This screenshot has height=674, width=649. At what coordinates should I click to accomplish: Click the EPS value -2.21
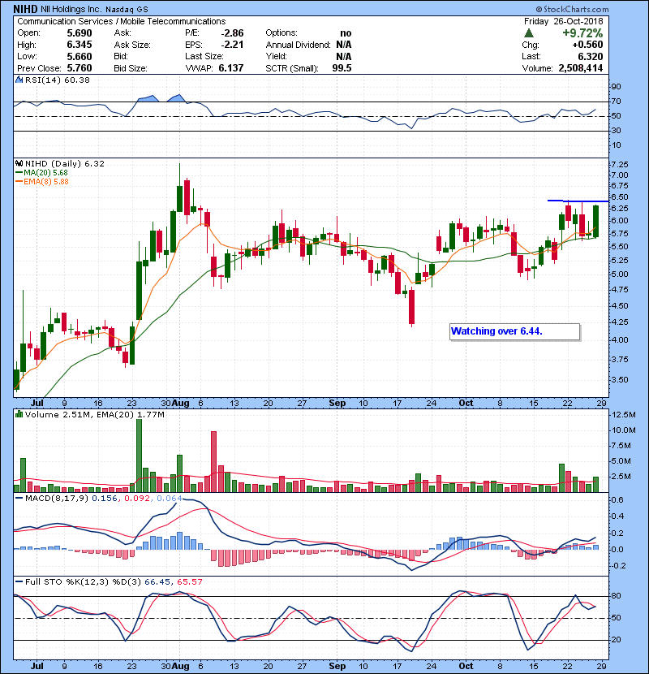(x=232, y=45)
